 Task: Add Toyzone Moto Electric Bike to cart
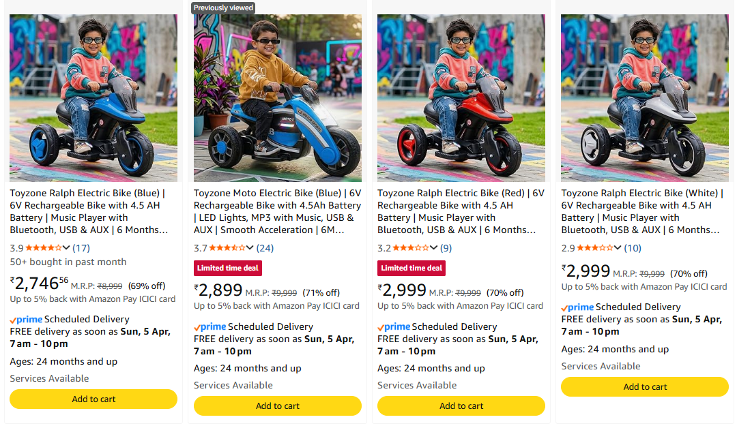277,406
